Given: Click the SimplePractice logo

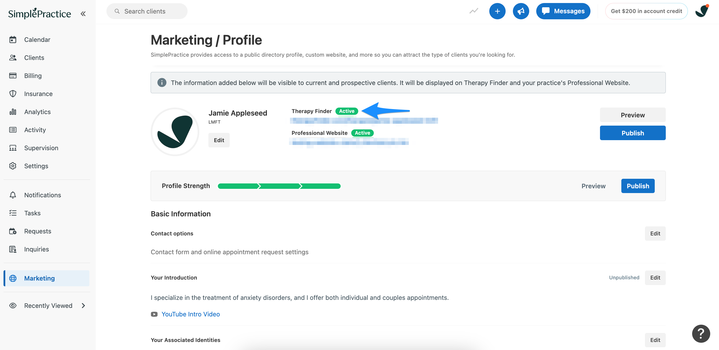Looking at the screenshot, I should (39, 13).
